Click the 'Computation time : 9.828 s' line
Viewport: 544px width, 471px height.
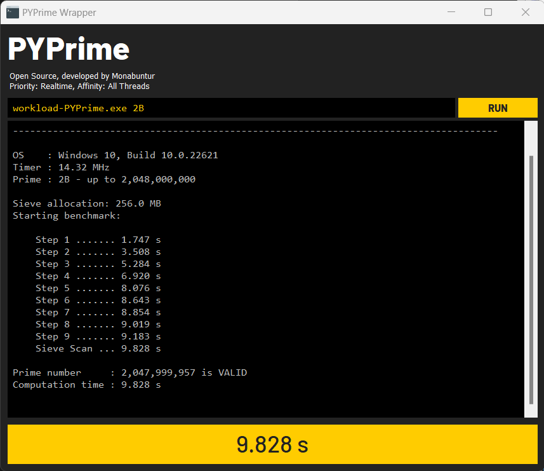coord(87,385)
